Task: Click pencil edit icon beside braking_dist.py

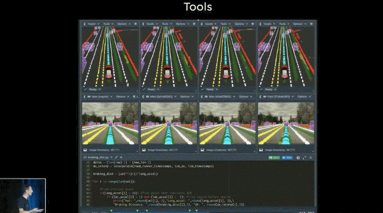Action: pos(116,157)
